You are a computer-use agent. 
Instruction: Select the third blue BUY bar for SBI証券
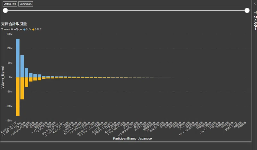coord(26,72)
